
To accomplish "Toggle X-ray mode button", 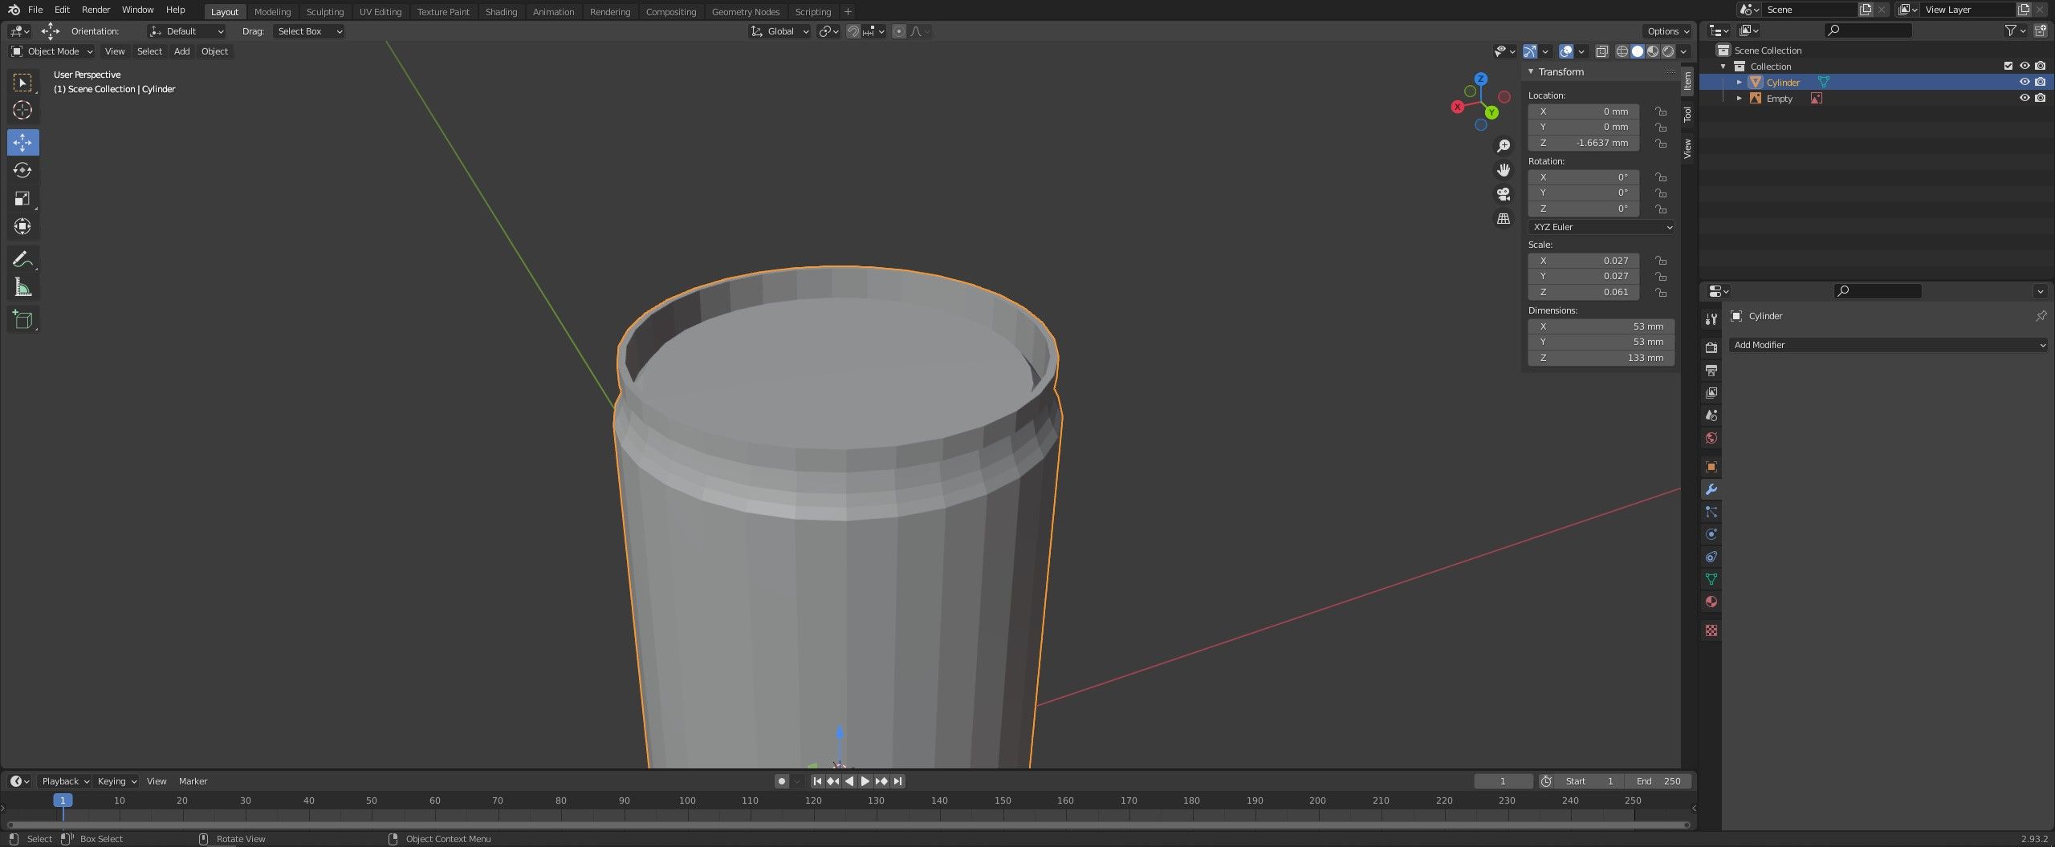I will click(1601, 51).
